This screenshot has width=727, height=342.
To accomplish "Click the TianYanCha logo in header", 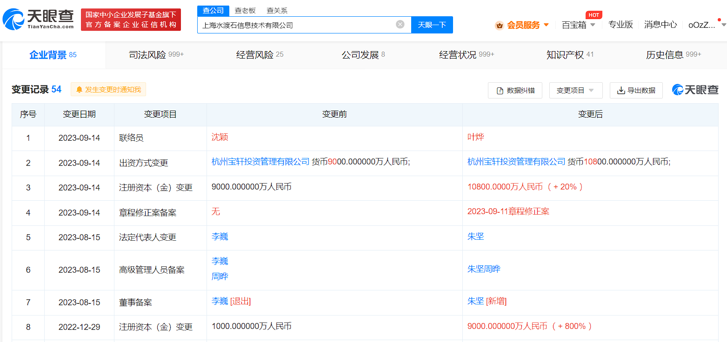I will 38,19.
